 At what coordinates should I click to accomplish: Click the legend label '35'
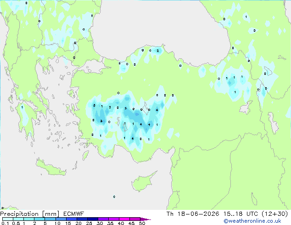110,223
